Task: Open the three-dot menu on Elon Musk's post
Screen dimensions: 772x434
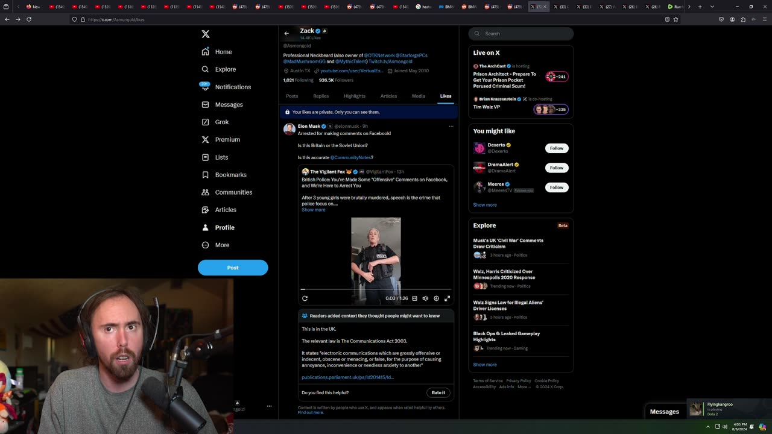Action: pyautogui.click(x=451, y=127)
